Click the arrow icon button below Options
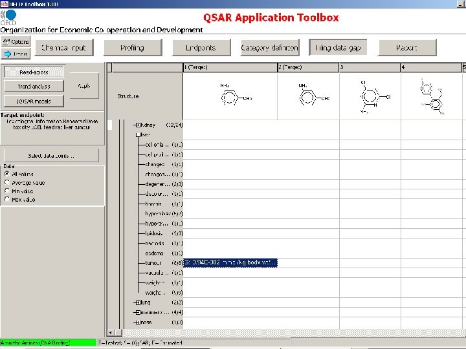Screen dimensions: 466x349 pyautogui.click(x=16, y=54)
